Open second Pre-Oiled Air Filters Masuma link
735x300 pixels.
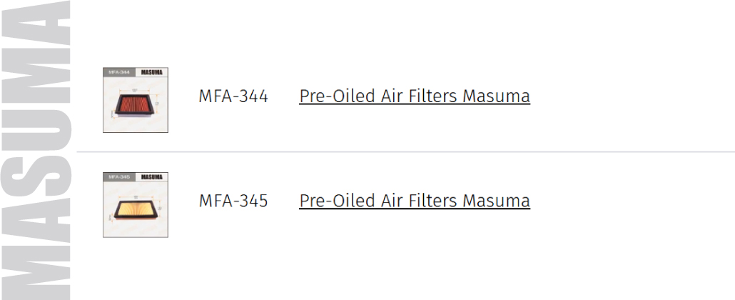coord(415,201)
